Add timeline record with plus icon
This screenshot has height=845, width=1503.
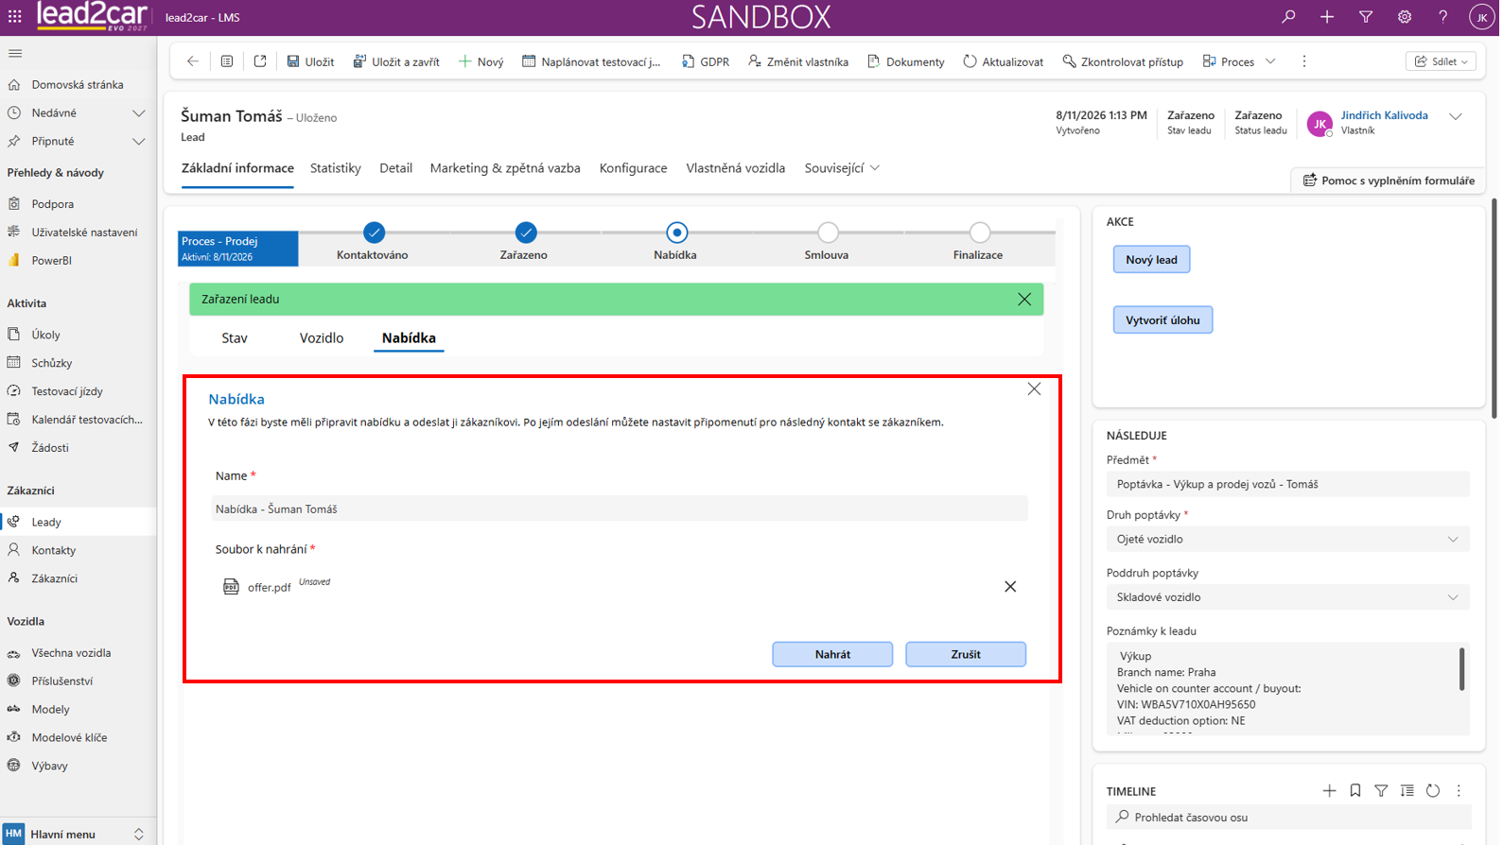pos(1329,791)
